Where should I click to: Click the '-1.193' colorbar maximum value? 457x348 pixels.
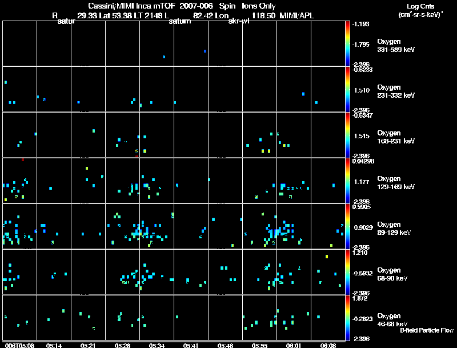(360, 24)
